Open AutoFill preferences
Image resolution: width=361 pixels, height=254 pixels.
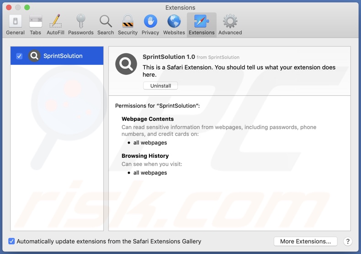point(55,25)
